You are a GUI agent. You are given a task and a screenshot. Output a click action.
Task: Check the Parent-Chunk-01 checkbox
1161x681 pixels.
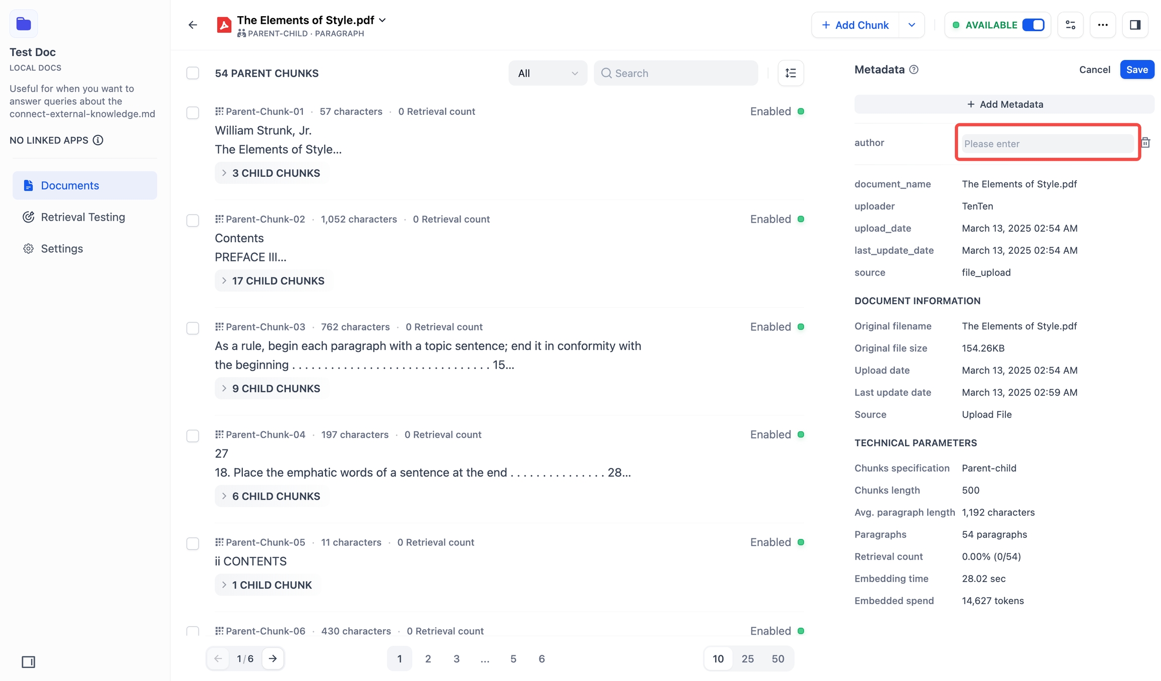click(192, 112)
